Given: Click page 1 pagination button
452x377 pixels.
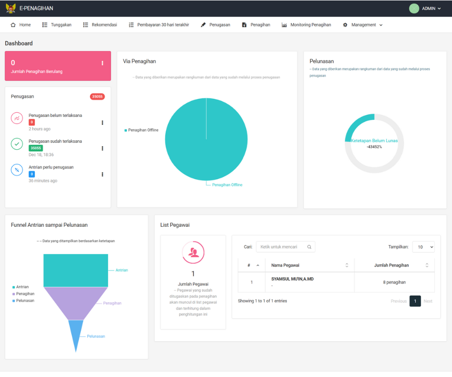Looking at the screenshot, I should point(415,301).
